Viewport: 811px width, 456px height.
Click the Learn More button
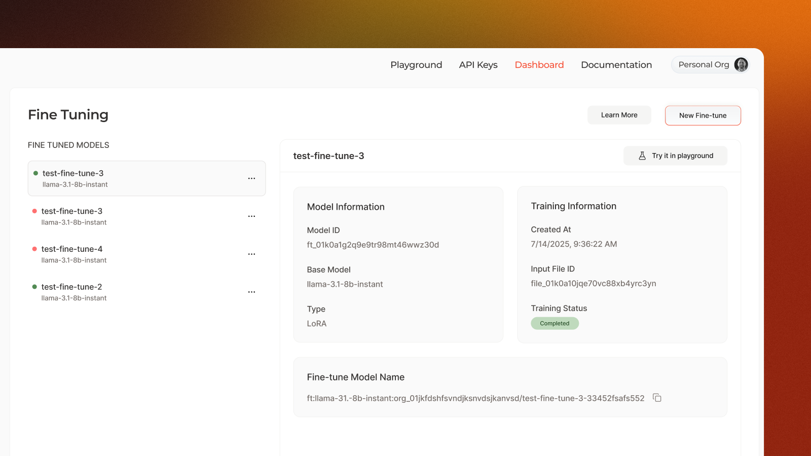(619, 115)
